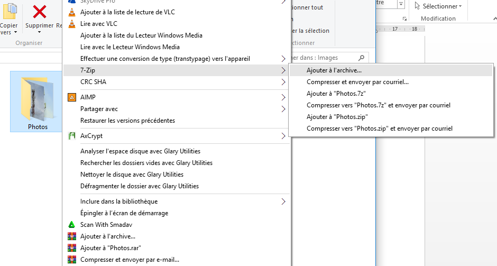Image resolution: width=497 pixels, height=266 pixels.
Task: Expand the Partager avec submenu arrow
Action: click(x=283, y=109)
